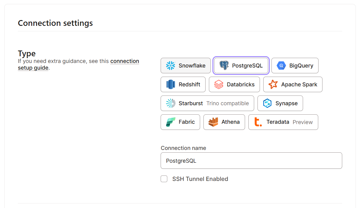Click the Snowflake logo icon

(x=171, y=66)
